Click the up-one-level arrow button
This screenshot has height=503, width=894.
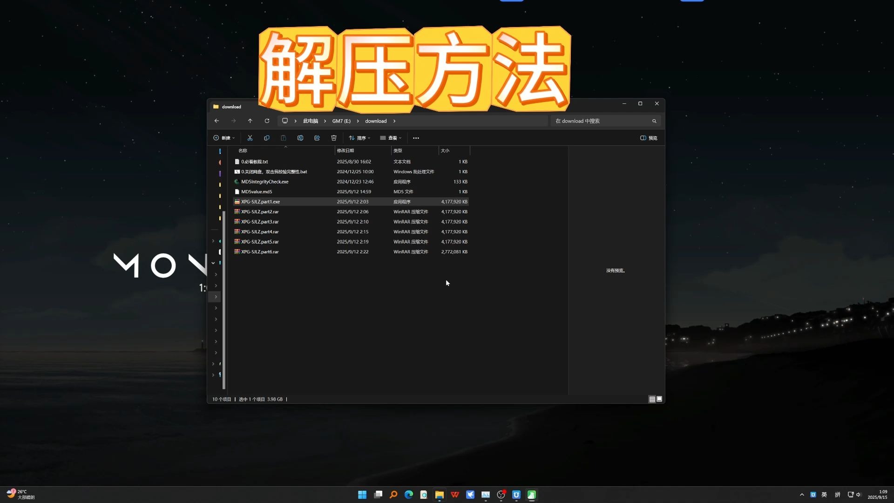250,121
